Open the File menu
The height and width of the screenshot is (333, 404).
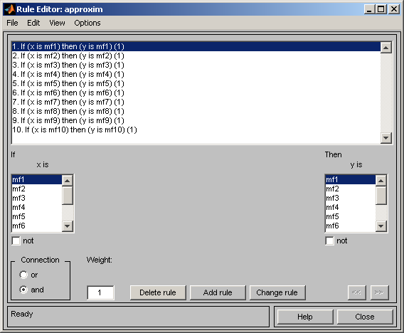(x=12, y=23)
